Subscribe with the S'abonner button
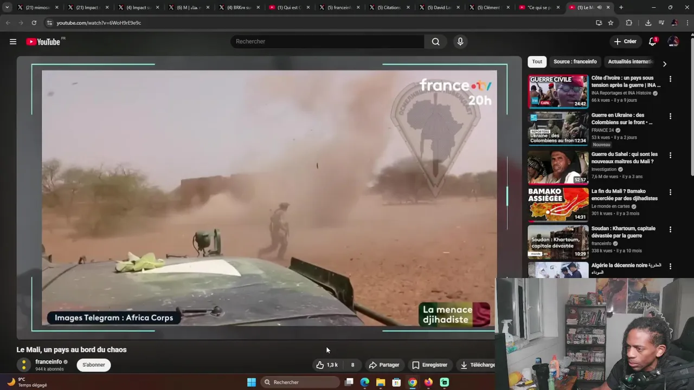 coord(94,365)
